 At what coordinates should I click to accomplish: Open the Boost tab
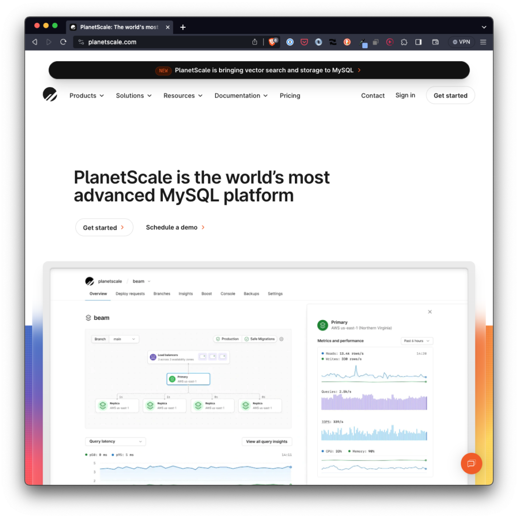[206, 293]
